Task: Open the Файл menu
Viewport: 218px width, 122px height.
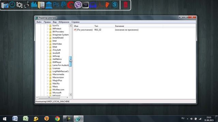Action: tap(39, 22)
